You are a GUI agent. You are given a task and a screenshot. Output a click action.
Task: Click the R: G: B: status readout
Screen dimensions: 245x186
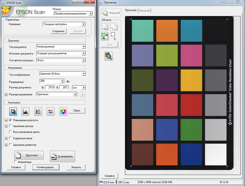point(224,182)
